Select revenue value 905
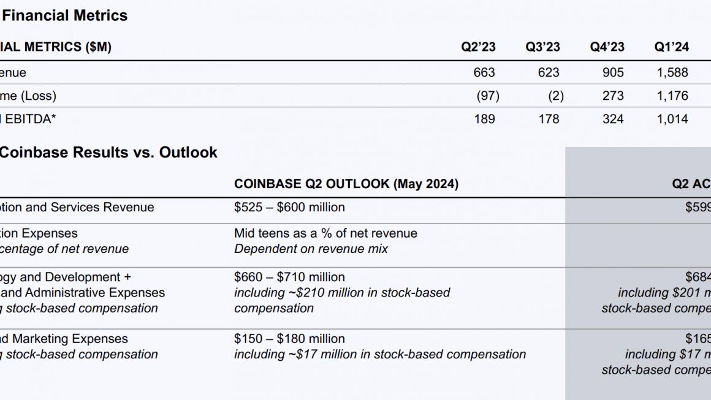Image resolution: width=711 pixels, height=400 pixels. (612, 72)
